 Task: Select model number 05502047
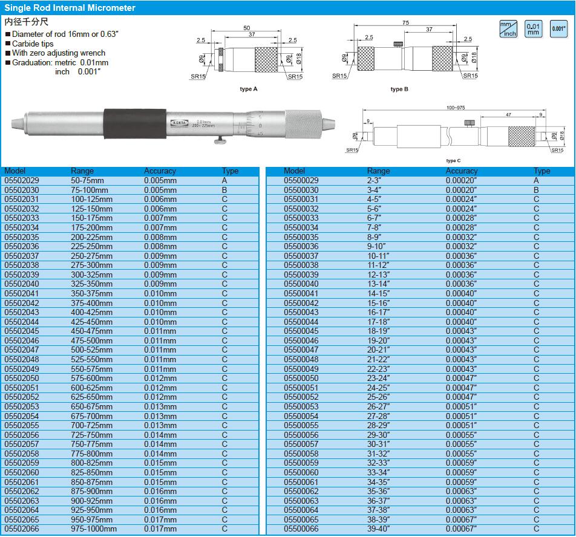pyautogui.click(x=22, y=350)
